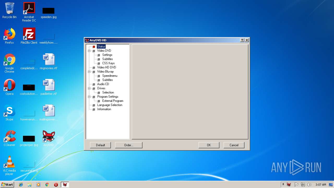Click the volume speaker tray icon
This screenshot has width=334, height=188.
click(x=309, y=185)
